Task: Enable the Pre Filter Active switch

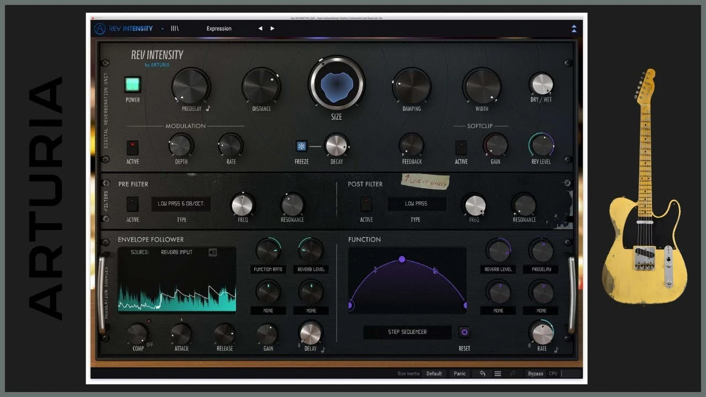Action: [132, 204]
